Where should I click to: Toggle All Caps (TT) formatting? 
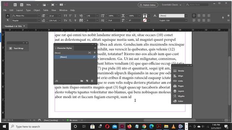pos(65,16)
